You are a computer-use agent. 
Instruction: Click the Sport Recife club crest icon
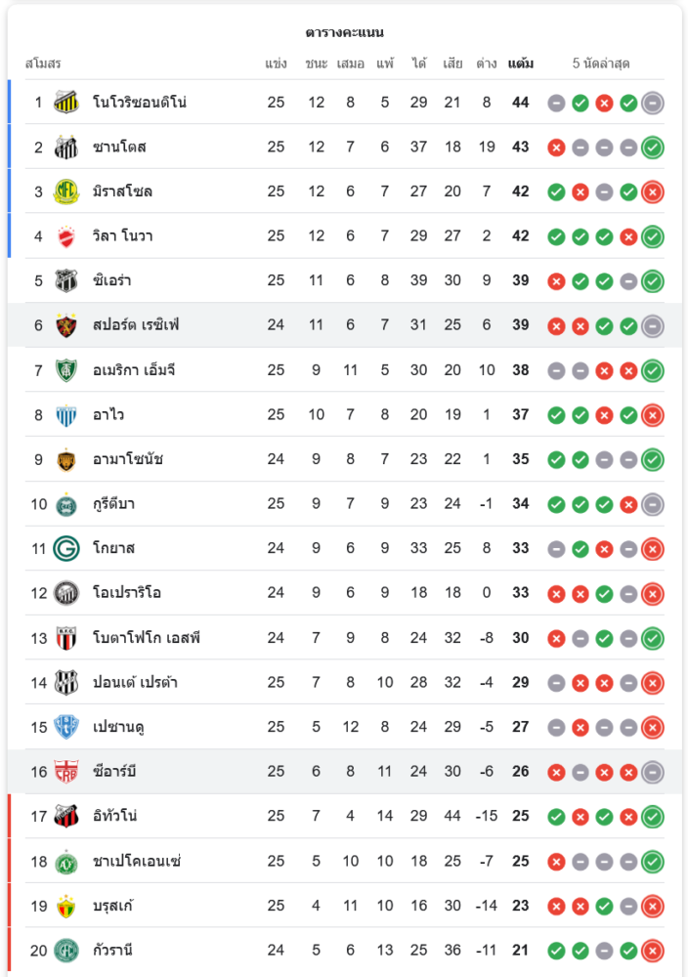pyautogui.click(x=66, y=325)
